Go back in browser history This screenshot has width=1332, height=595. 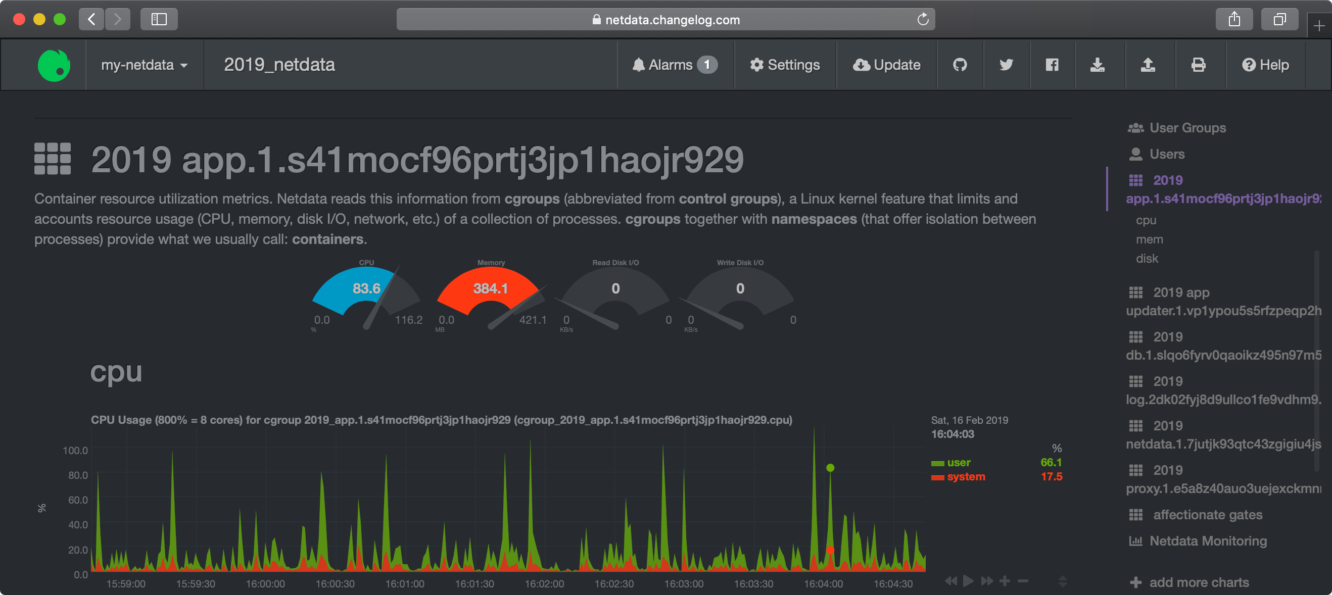click(x=91, y=20)
